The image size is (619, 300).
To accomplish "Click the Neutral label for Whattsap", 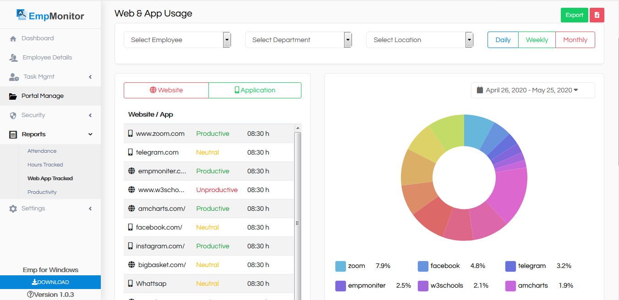I will (208, 284).
